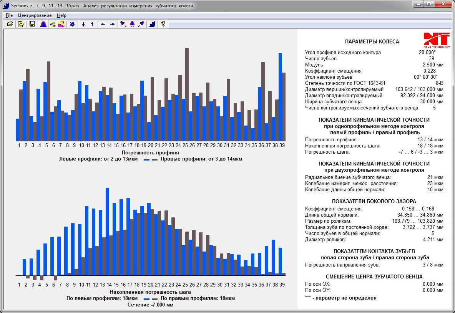The image size is (455, 313).
Task: Click the 3 / 8 мкм value
Action: pyautogui.click(x=433, y=265)
